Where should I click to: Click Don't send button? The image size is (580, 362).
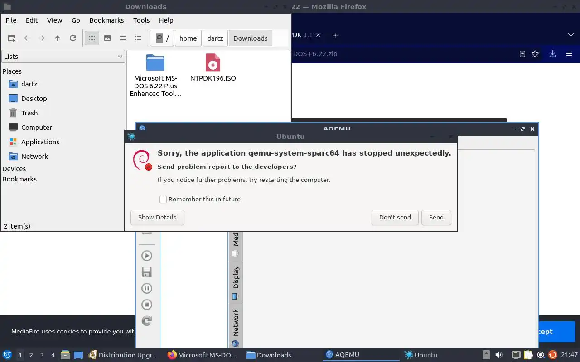coord(395,218)
